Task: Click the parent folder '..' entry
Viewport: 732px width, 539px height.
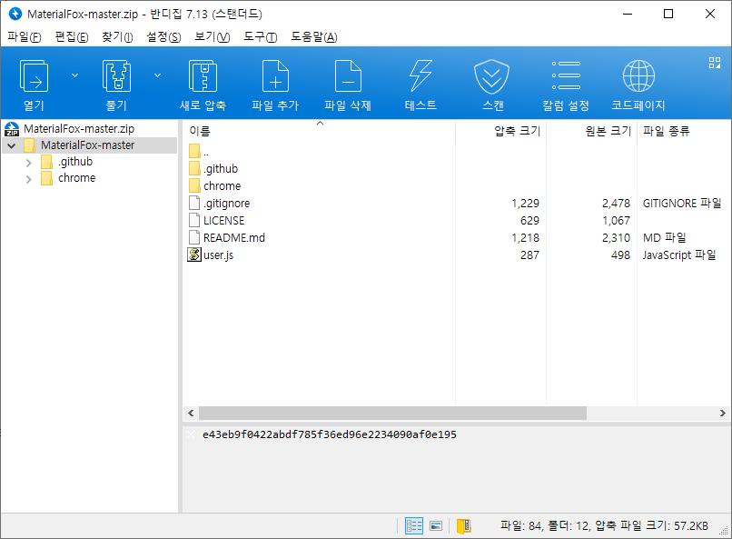Action: point(199,151)
